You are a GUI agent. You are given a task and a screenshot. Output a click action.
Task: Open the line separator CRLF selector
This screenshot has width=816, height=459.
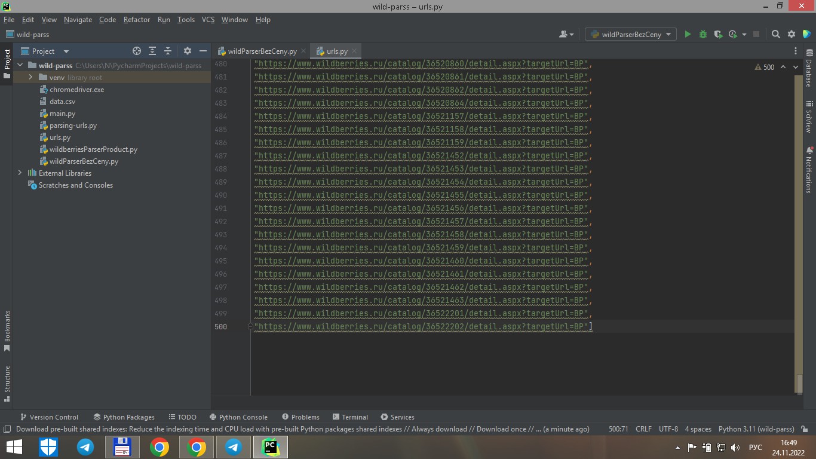click(x=643, y=429)
